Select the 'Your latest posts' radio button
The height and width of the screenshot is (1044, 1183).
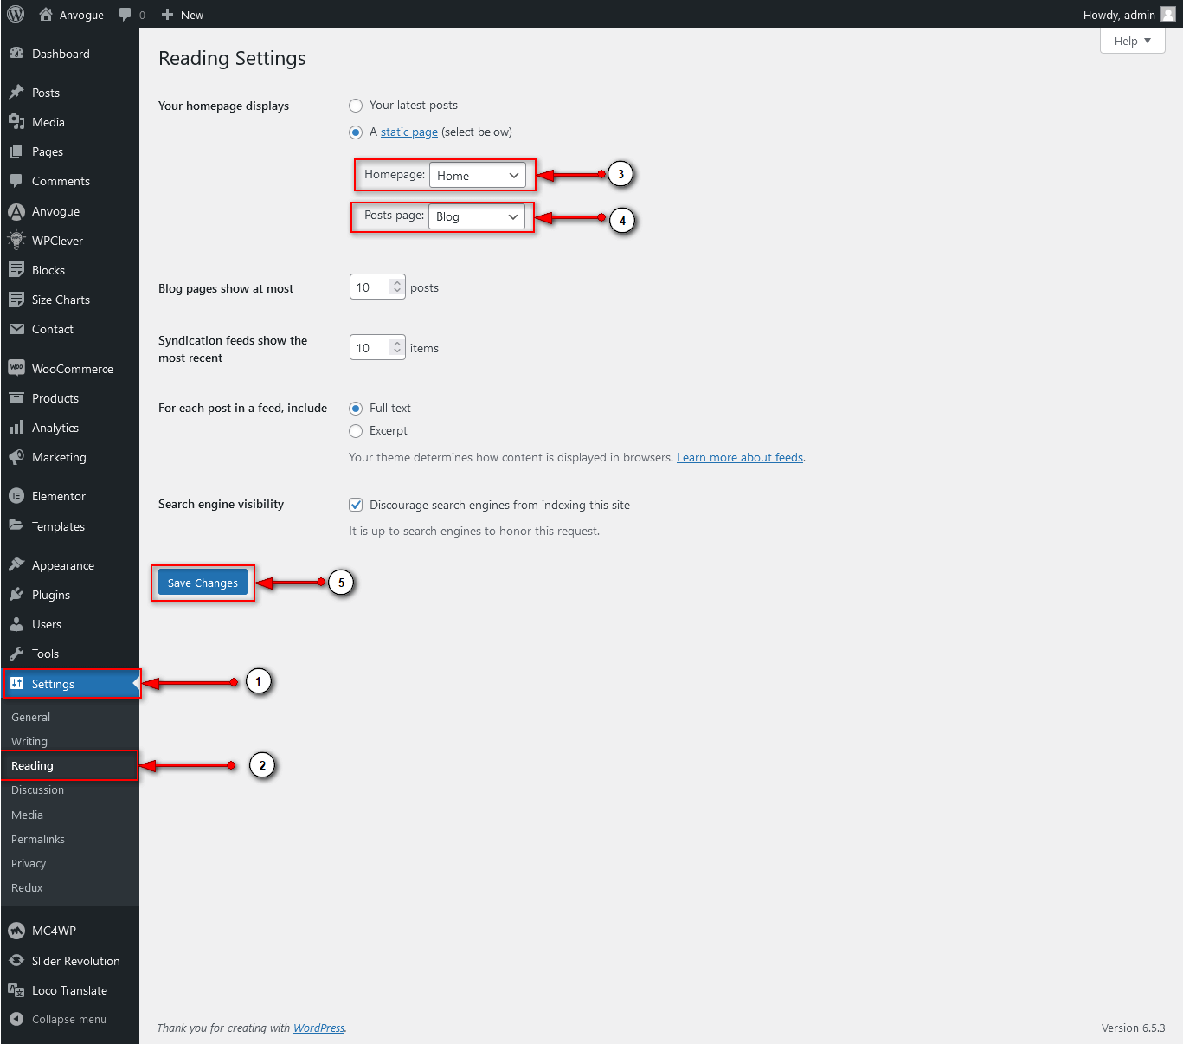[x=356, y=106]
